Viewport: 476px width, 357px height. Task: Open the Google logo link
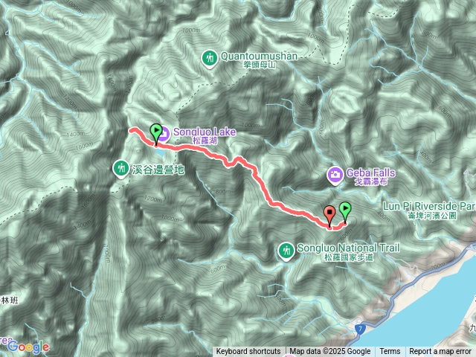pos(28,347)
